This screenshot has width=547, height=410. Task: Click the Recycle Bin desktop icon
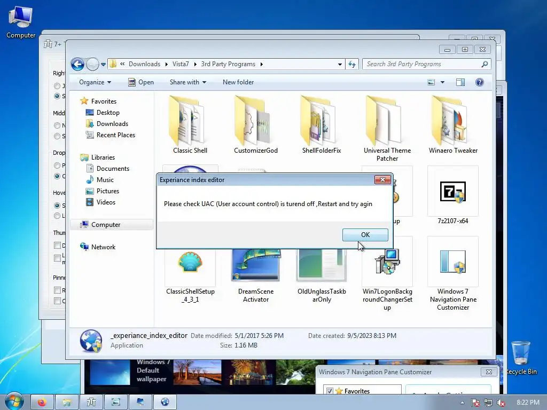[x=521, y=358]
